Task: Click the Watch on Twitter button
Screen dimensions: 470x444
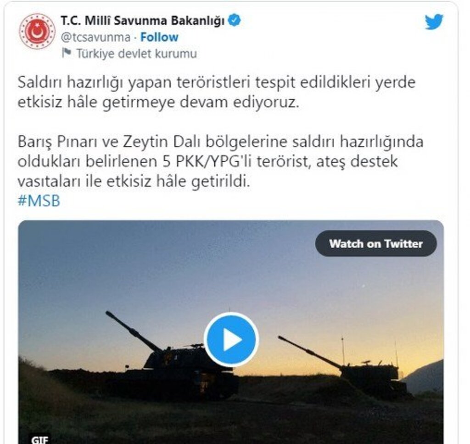Action: pyautogui.click(x=376, y=244)
